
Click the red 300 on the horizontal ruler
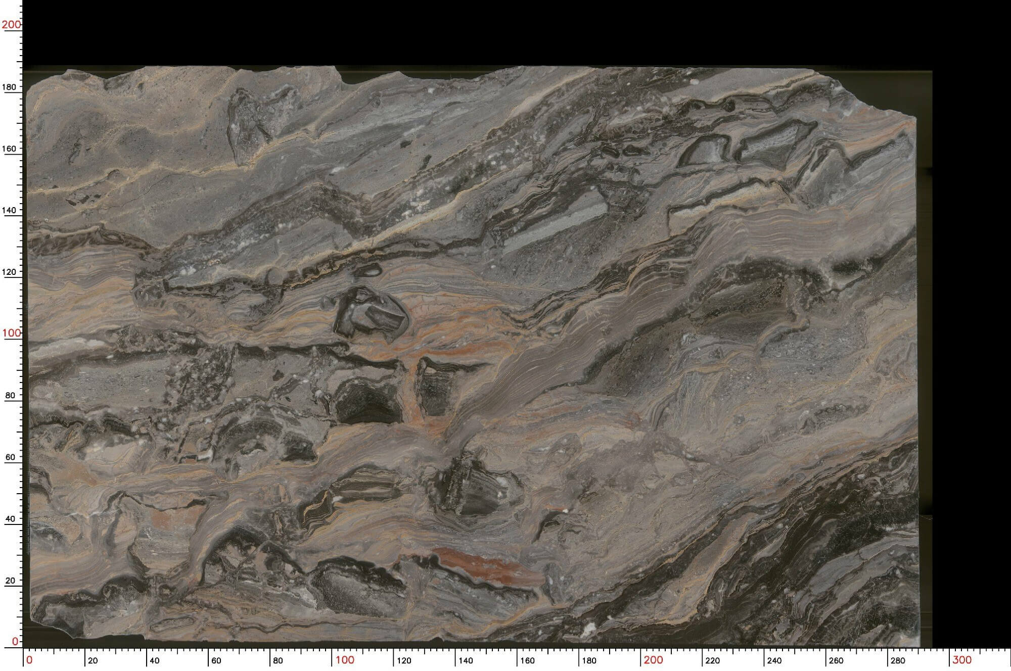[962, 660]
